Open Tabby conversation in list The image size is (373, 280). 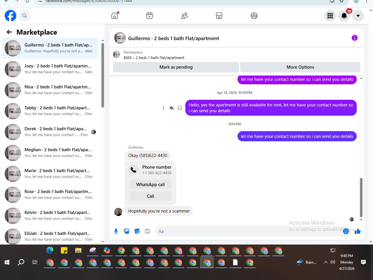pos(50,111)
